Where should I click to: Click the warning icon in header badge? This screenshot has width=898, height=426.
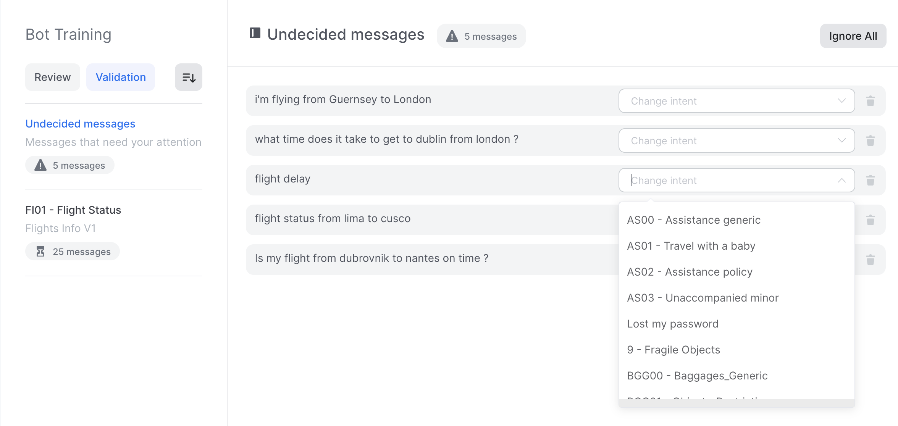pos(452,36)
